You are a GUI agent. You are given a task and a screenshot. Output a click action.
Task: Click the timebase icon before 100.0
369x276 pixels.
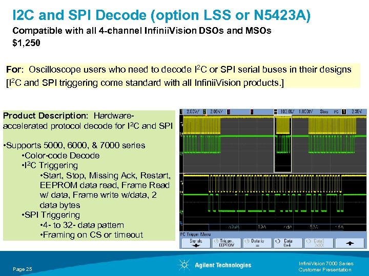pyautogui.click(x=276, y=112)
